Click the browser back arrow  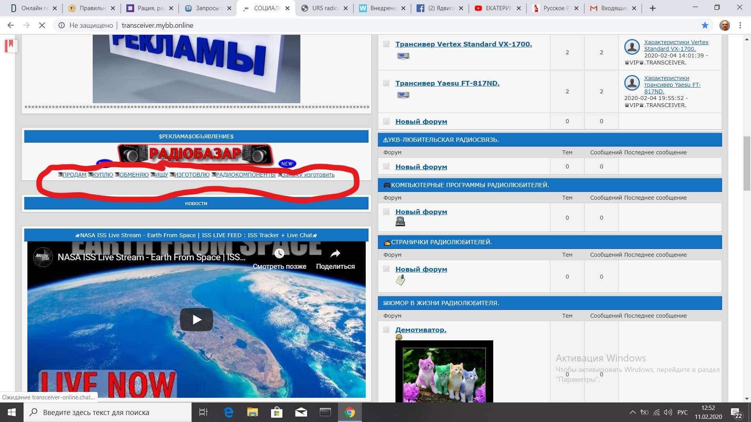[x=11, y=25]
